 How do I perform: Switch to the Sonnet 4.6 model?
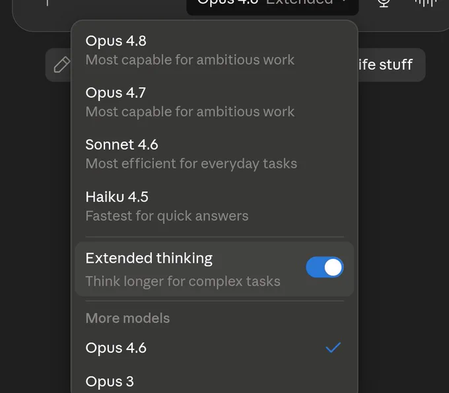click(215, 154)
